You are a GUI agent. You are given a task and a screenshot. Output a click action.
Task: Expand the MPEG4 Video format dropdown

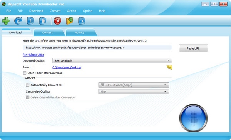tap(134, 85)
